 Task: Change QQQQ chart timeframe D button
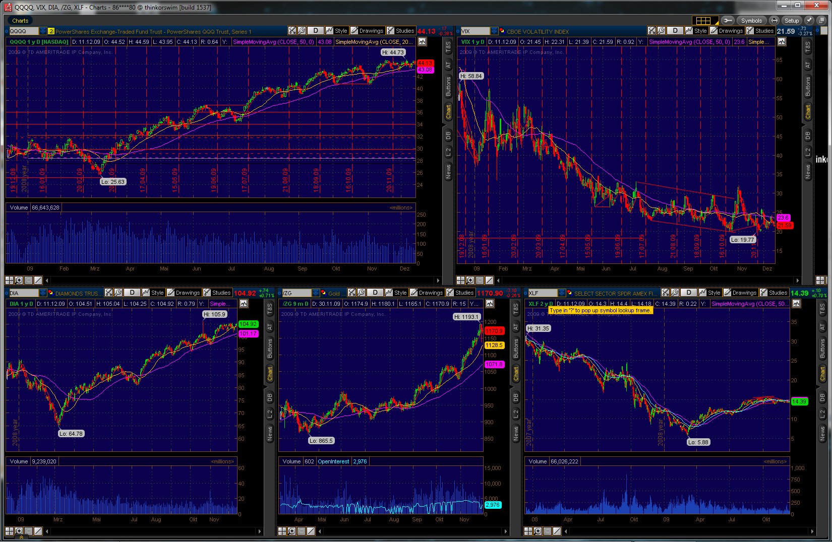[x=316, y=31]
